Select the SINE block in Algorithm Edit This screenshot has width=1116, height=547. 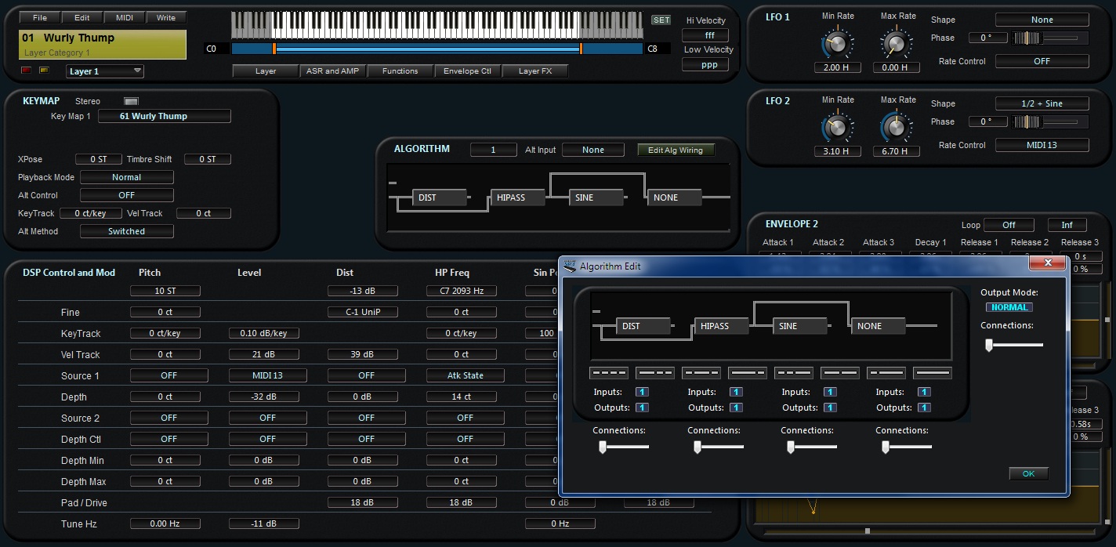[x=799, y=326]
